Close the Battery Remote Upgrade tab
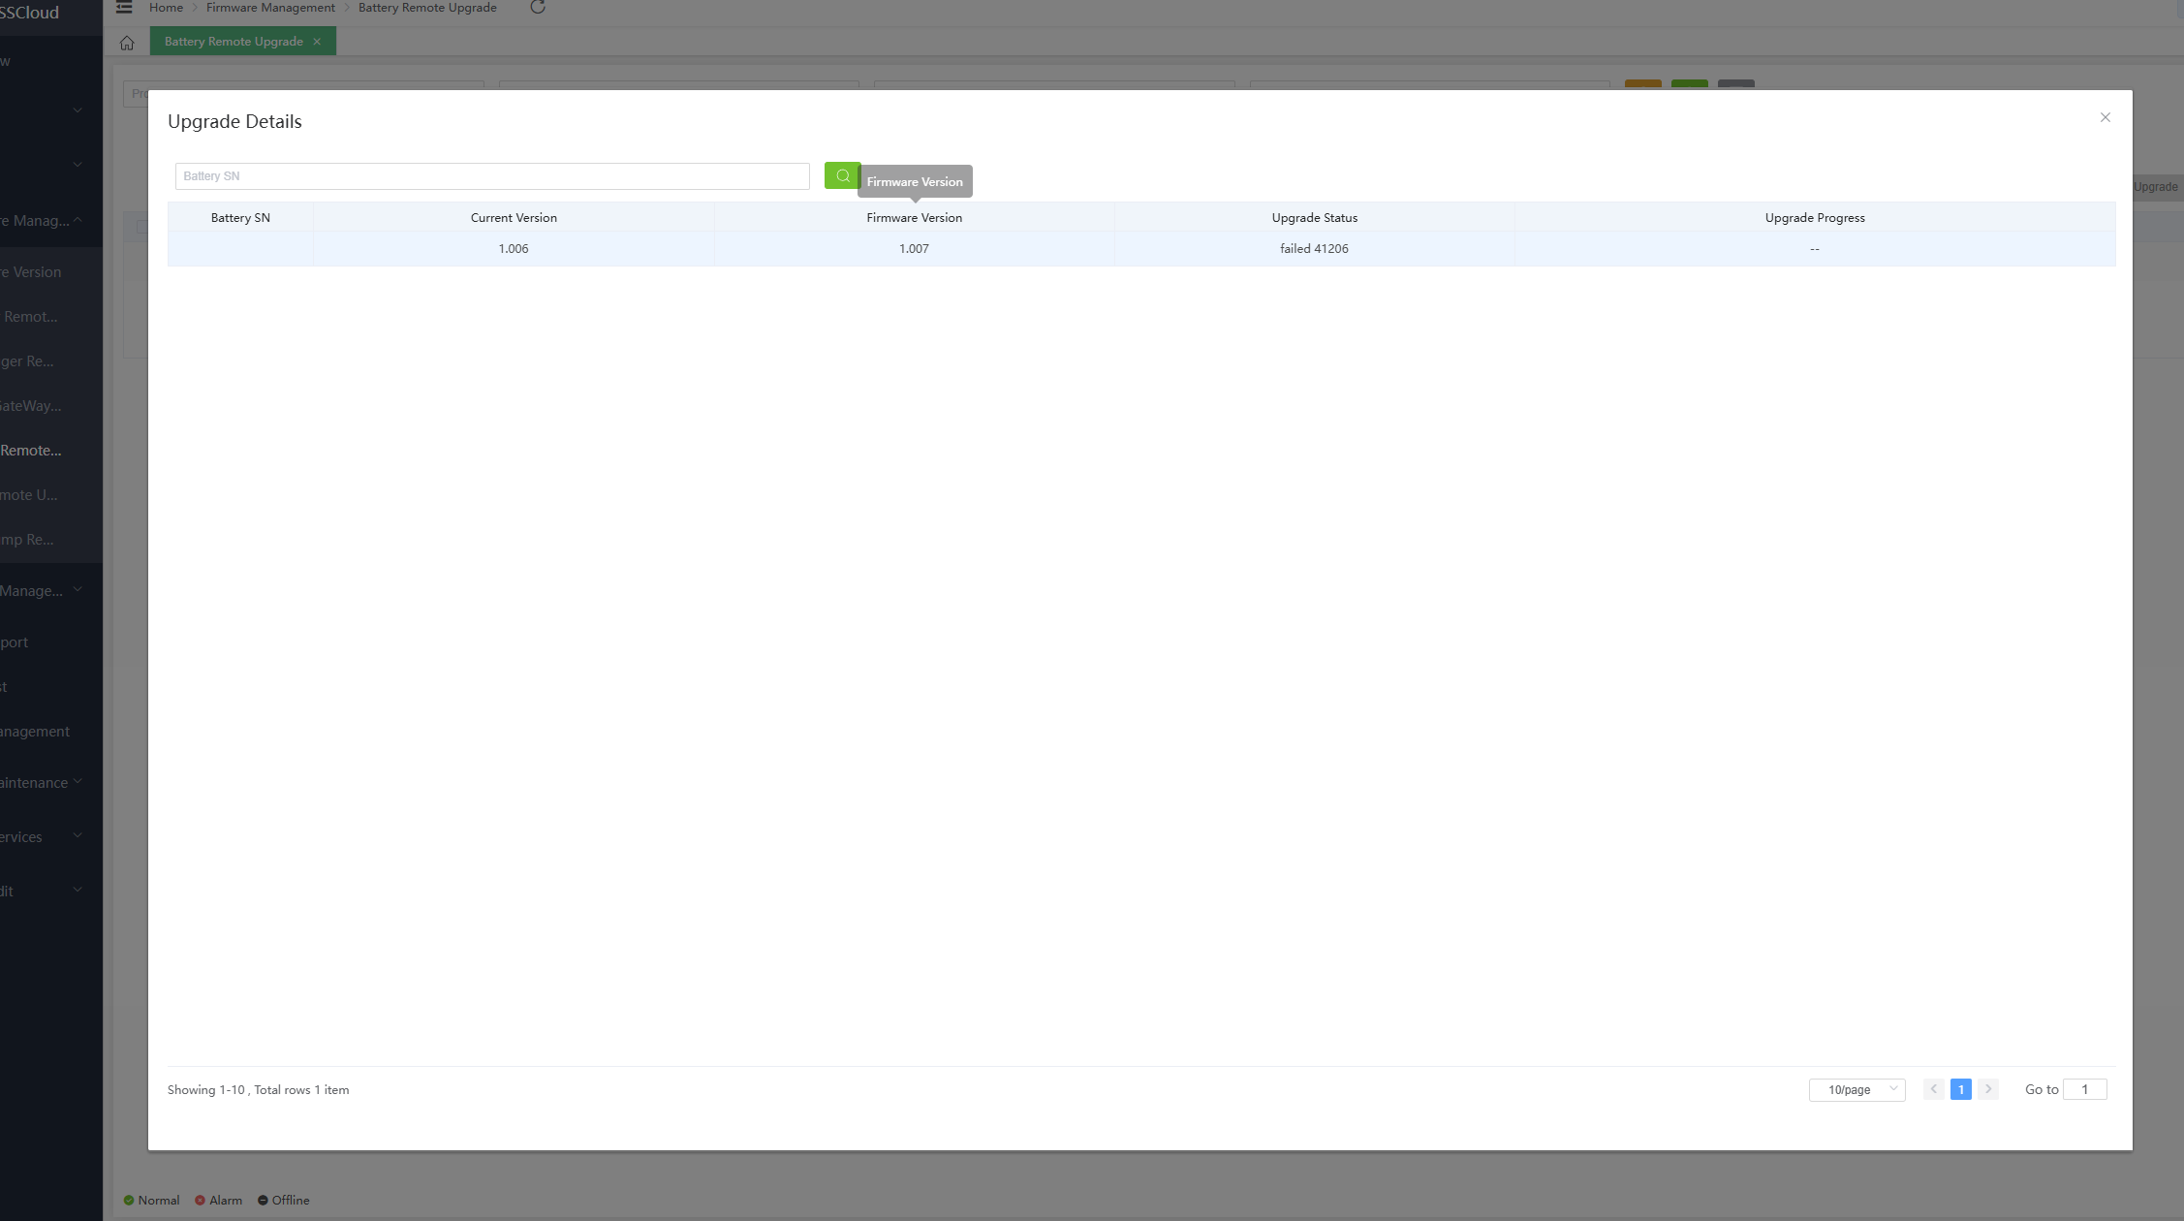Viewport: 2184px width, 1221px height. click(317, 42)
